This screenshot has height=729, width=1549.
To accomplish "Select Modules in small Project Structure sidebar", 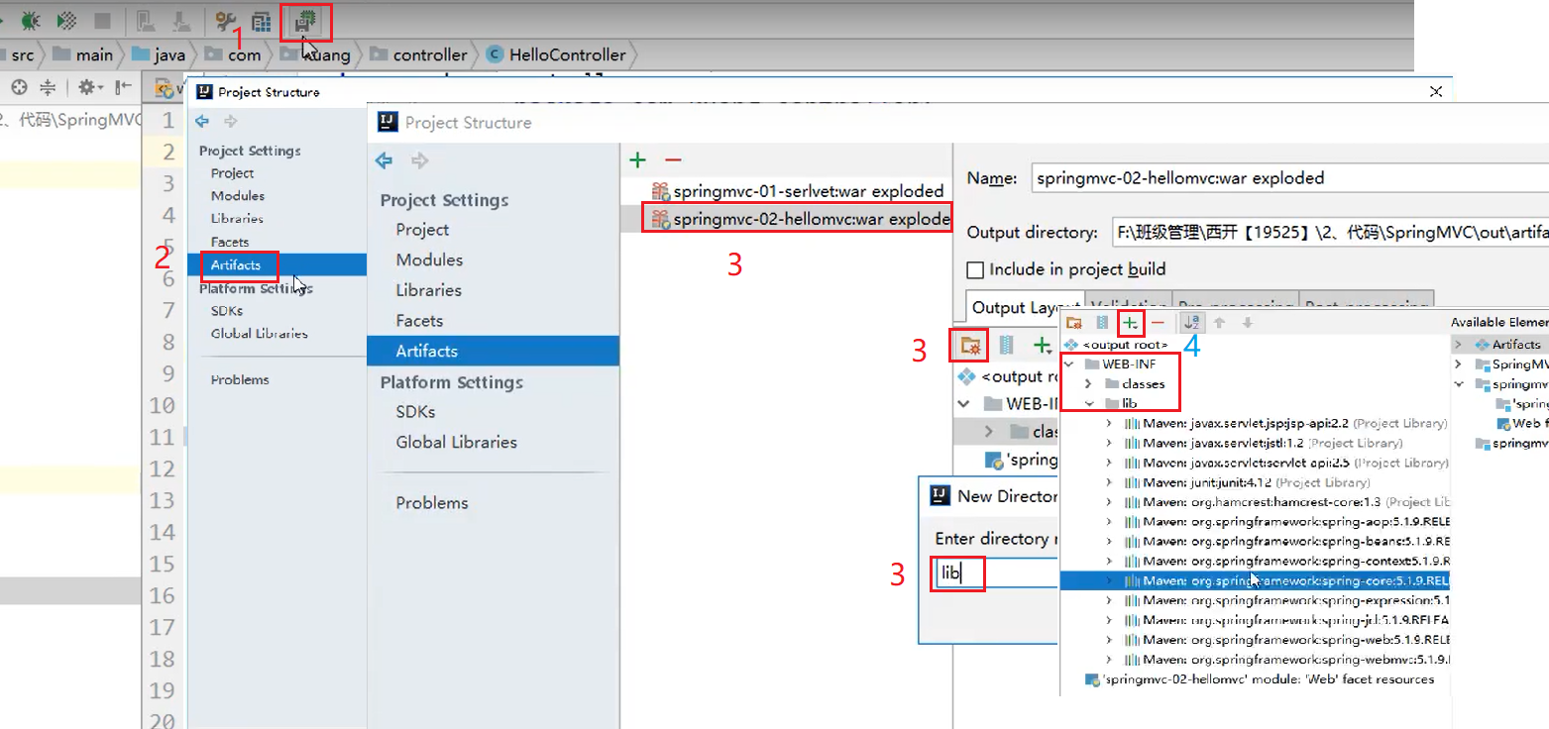I will coord(237,195).
